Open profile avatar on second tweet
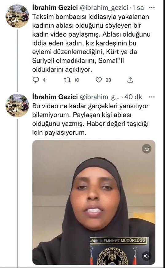This screenshot has width=165, height=269. pos(17,105)
